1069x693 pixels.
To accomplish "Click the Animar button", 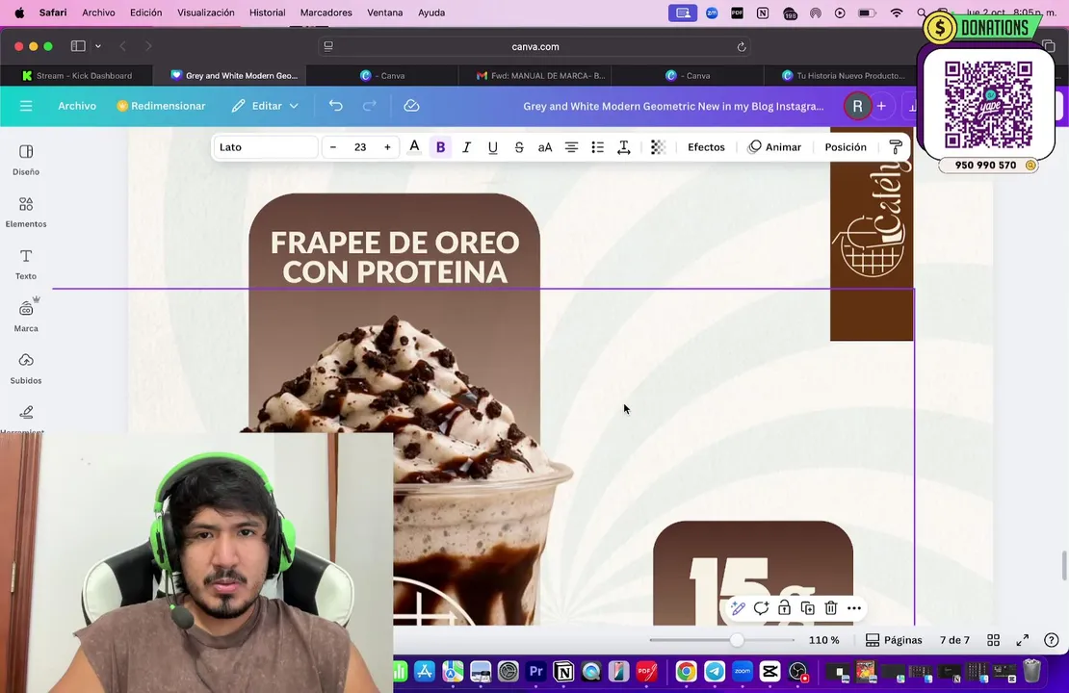I will (x=774, y=147).
